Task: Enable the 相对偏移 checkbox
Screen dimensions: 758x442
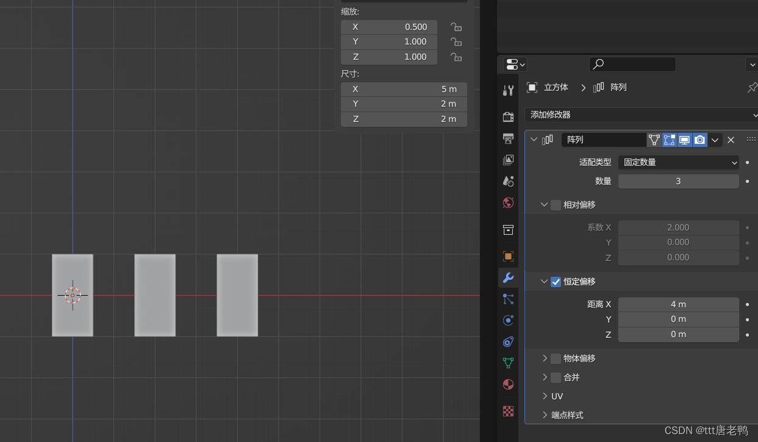Action: pyautogui.click(x=556, y=205)
